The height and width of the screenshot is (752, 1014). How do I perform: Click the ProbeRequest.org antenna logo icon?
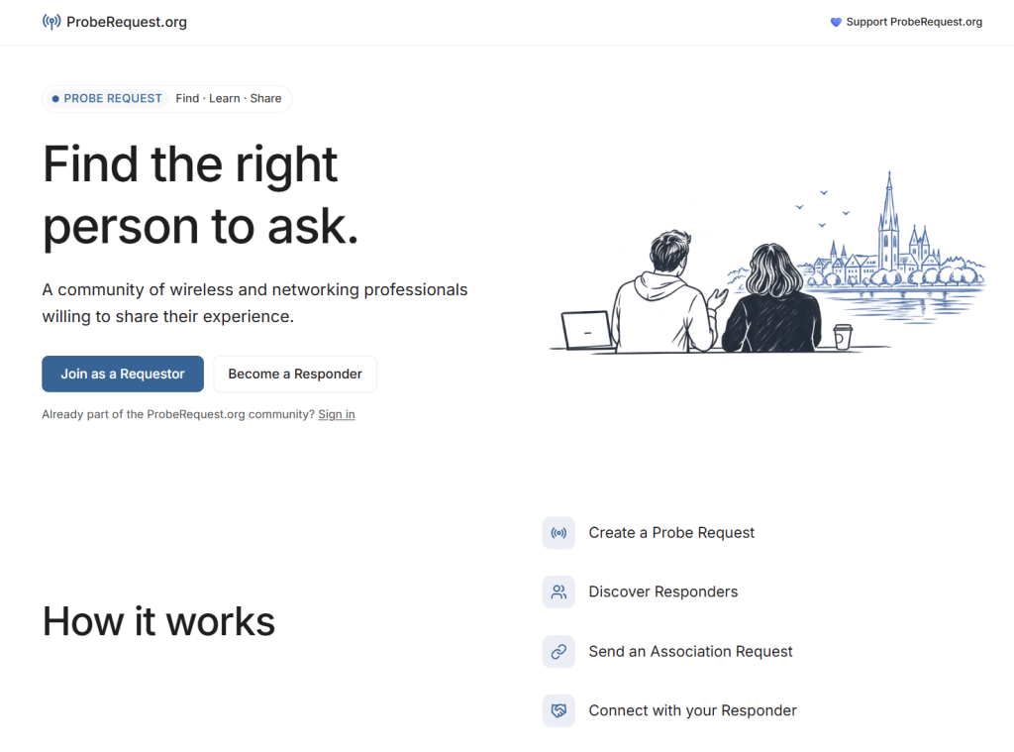[x=51, y=22]
